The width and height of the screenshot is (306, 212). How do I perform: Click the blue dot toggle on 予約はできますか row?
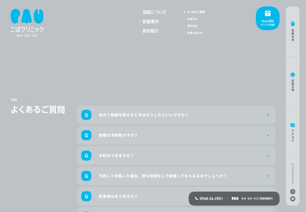click(x=268, y=156)
